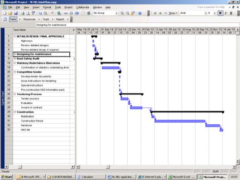
Task: Click the Print Preview icon
Action: pyautogui.click(x=28, y=13)
